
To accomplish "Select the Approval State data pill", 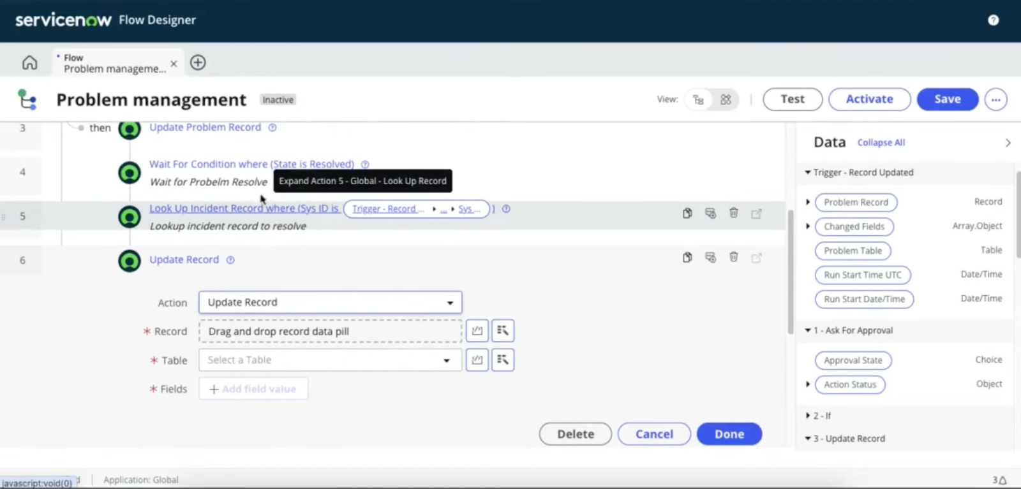I will pos(853,360).
